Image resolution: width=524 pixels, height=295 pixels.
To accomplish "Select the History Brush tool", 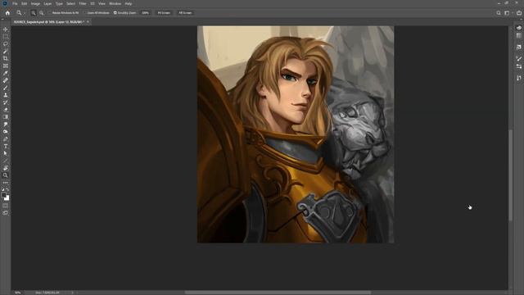I will click(x=6, y=102).
